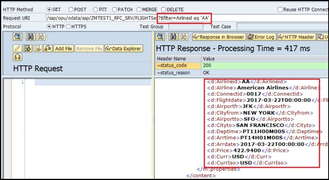Click the Find binoculars icon in HTTP Request pane
329x180 pixels.
tap(31, 37)
